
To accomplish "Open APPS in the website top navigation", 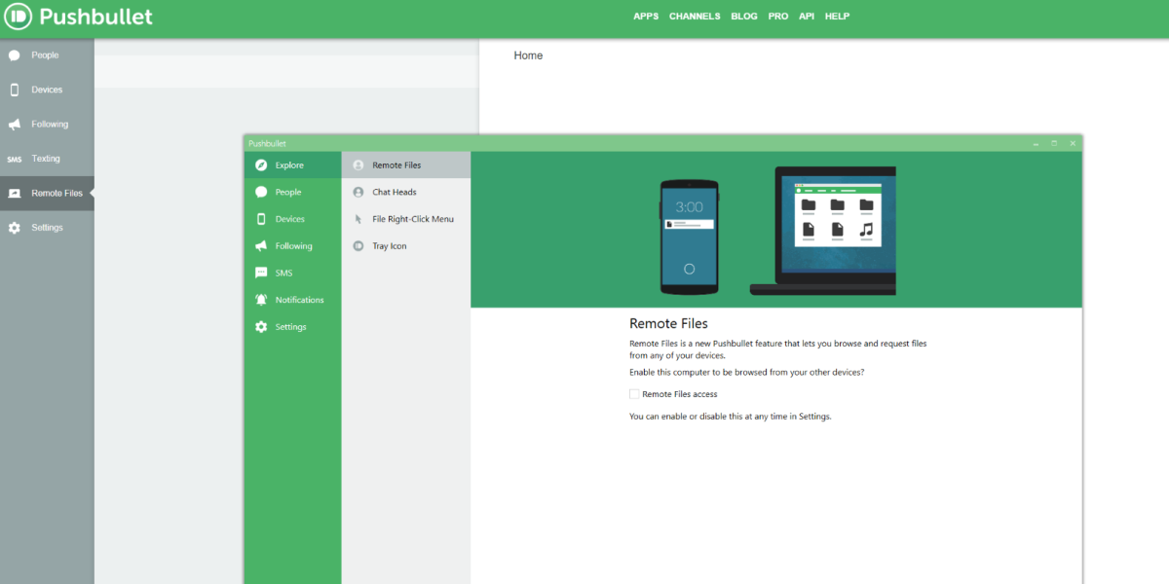I will click(x=646, y=17).
